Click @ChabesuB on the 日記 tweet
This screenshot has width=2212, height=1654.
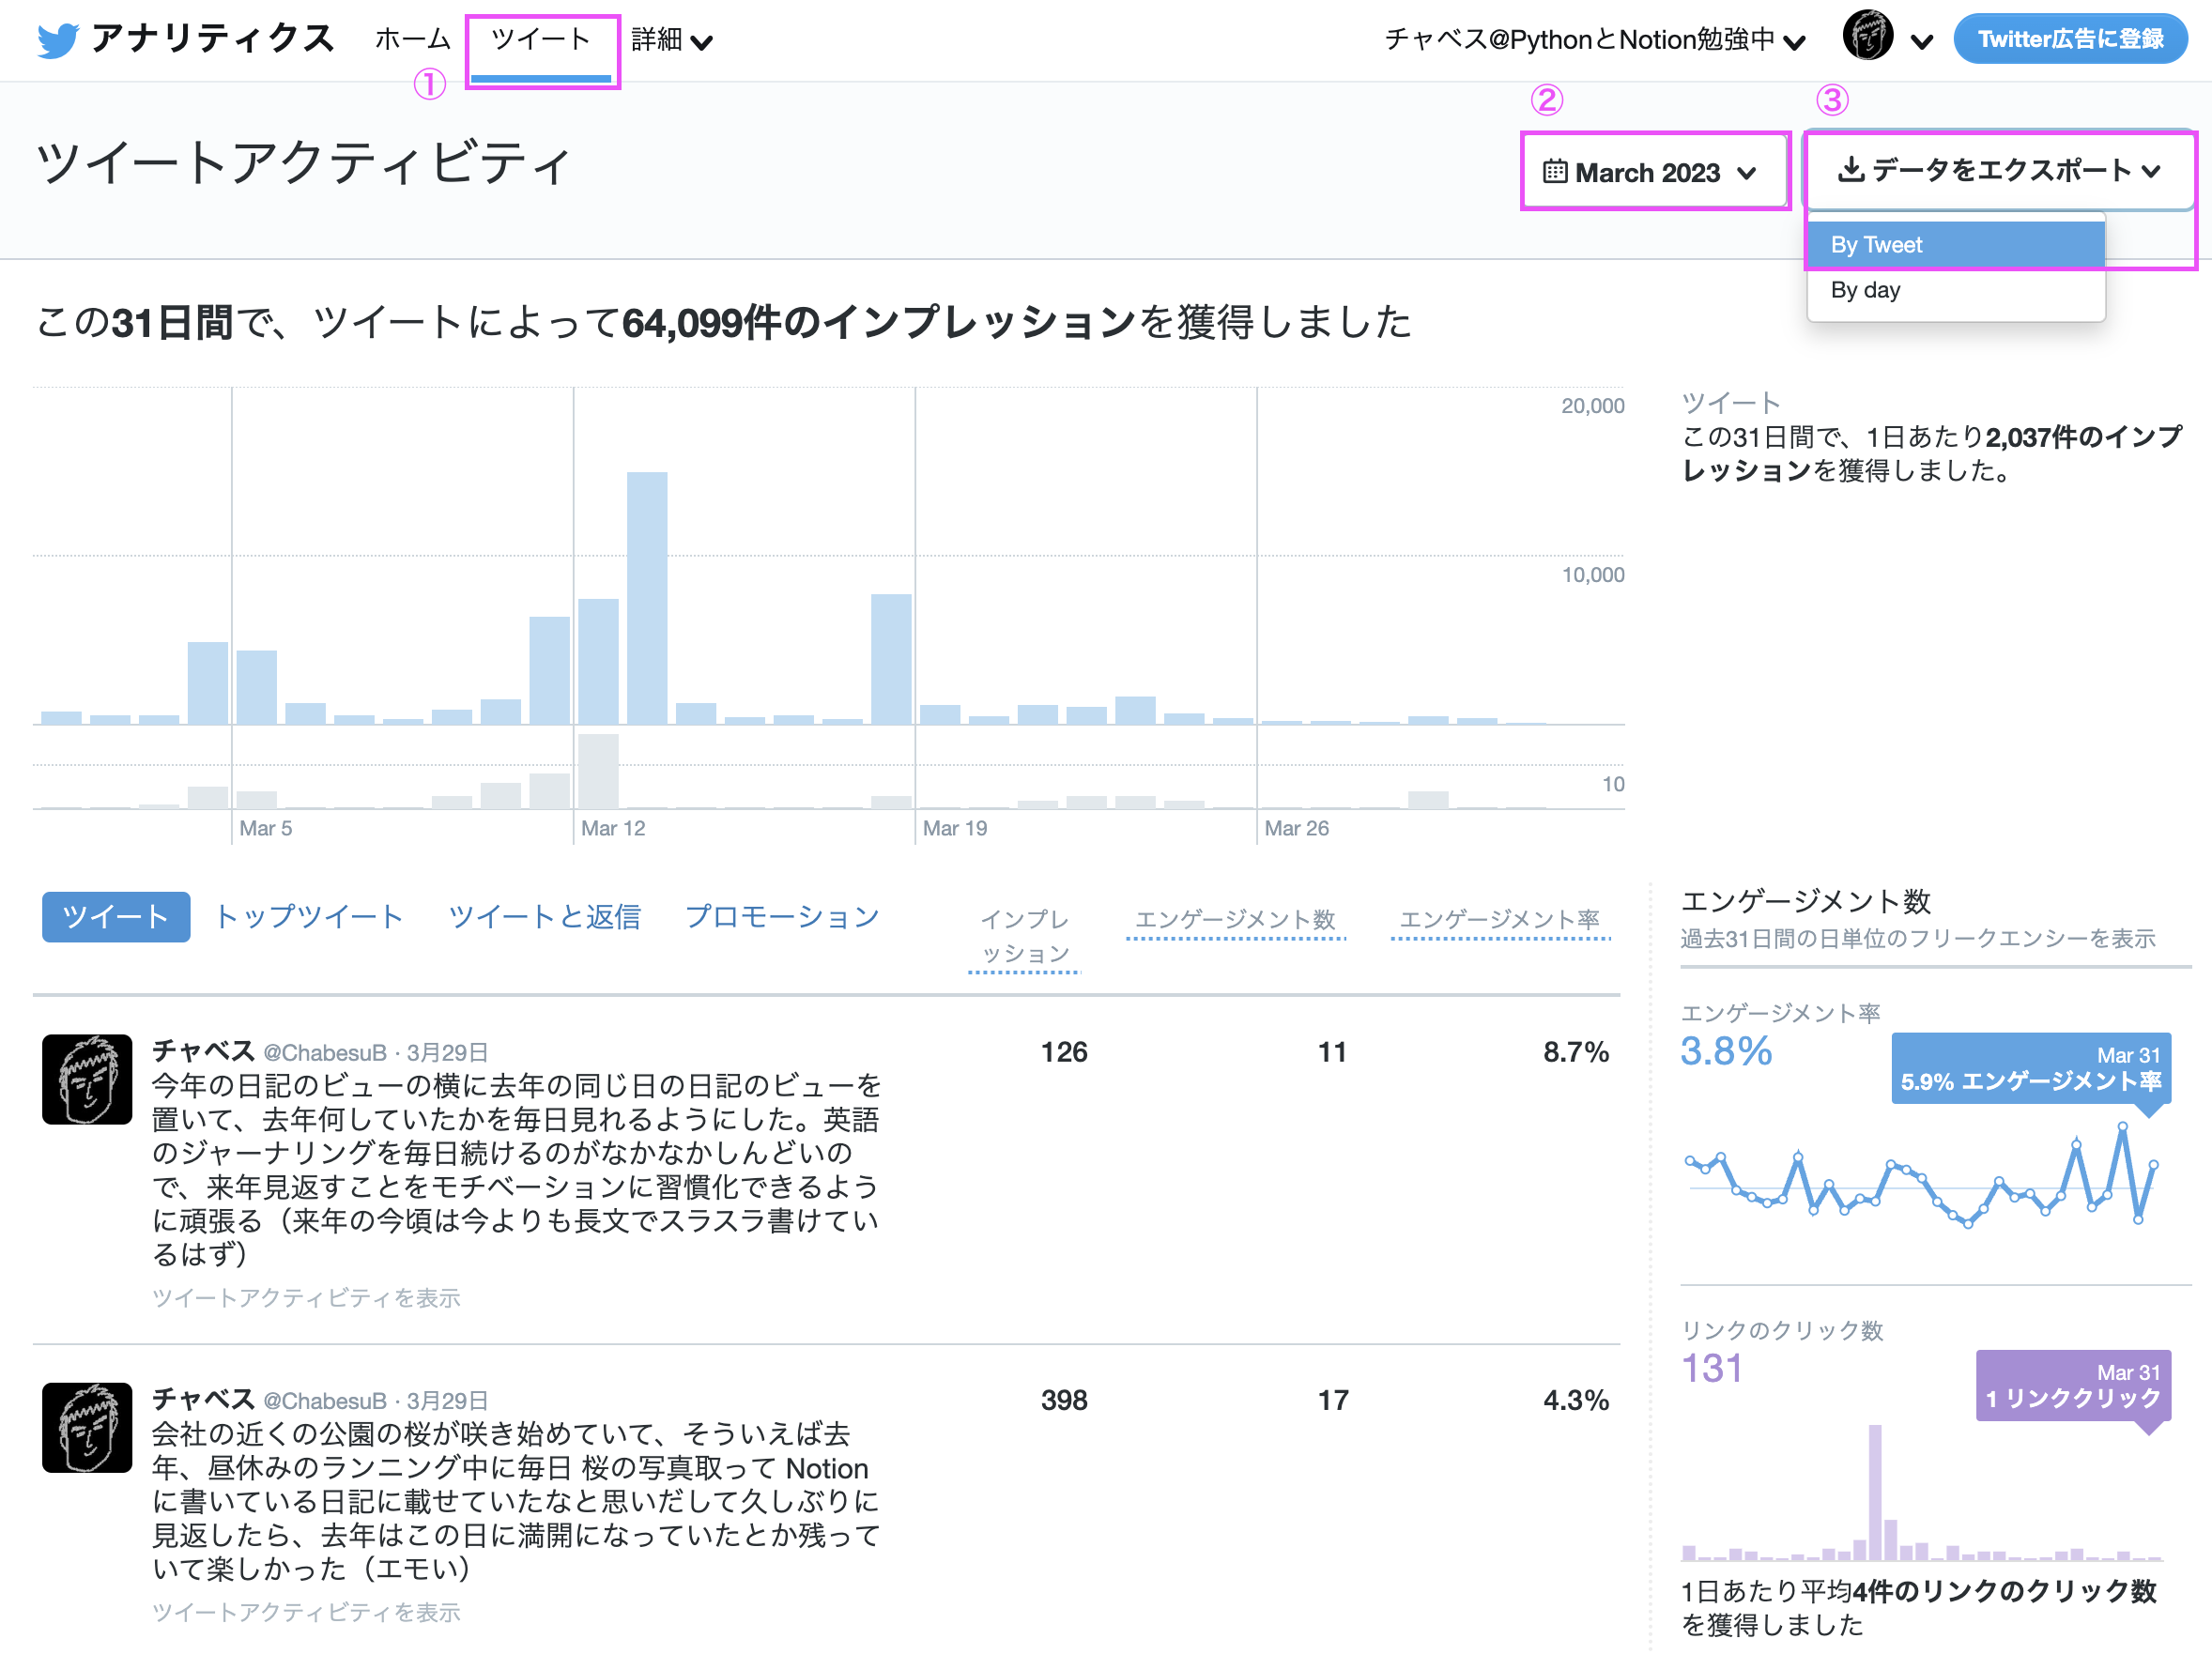point(325,1052)
